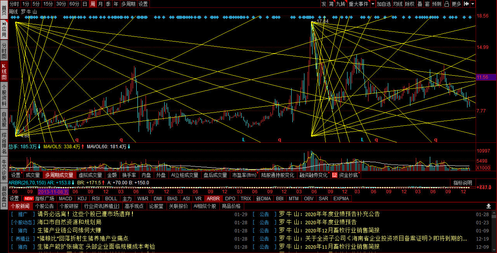Screen dimensions: 497x253
Task: Click the 发 toolbar button
Action: pos(324,4)
